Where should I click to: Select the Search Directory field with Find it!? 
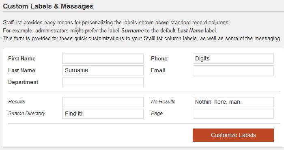pos(103,114)
